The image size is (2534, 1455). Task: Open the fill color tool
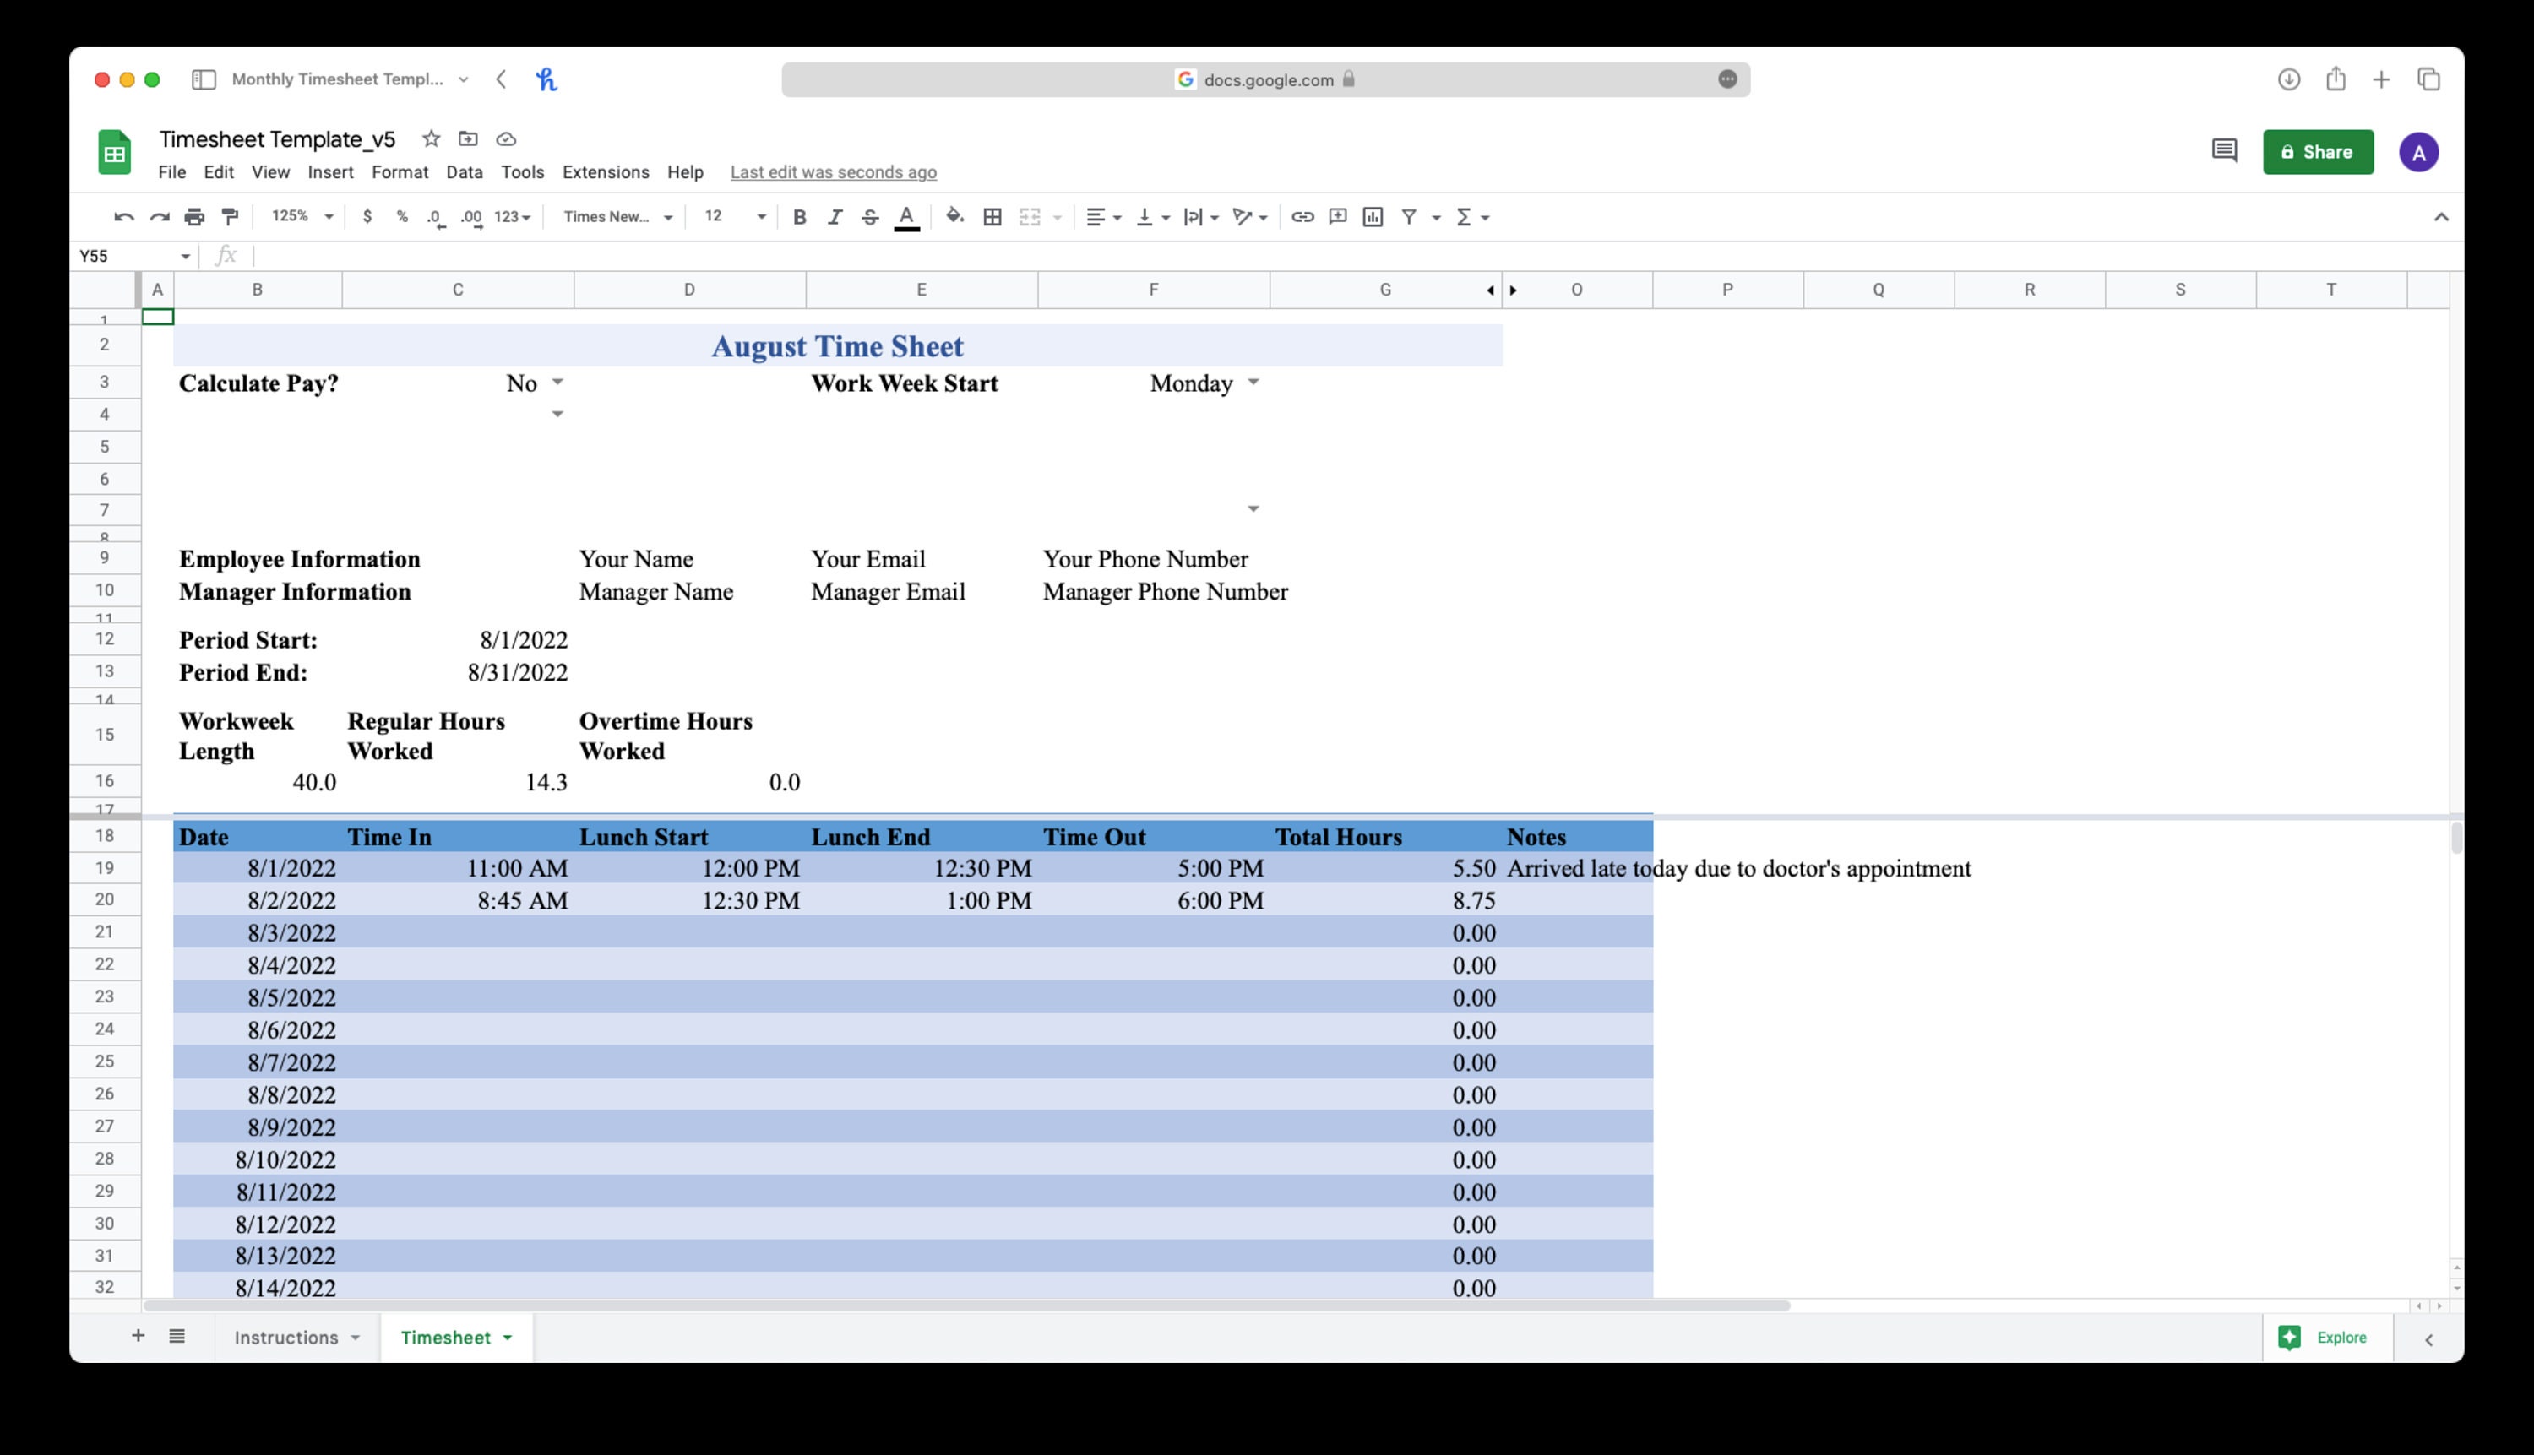(x=954, y=216)
